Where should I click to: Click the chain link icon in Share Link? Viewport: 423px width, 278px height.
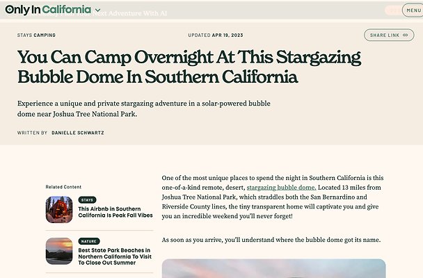pyautogui.click(x=406, y=35)
